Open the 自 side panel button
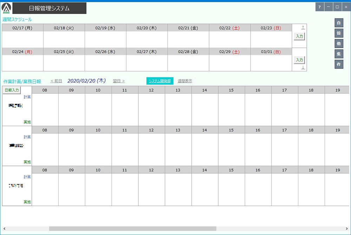351x235 pixels. [339, 23]
